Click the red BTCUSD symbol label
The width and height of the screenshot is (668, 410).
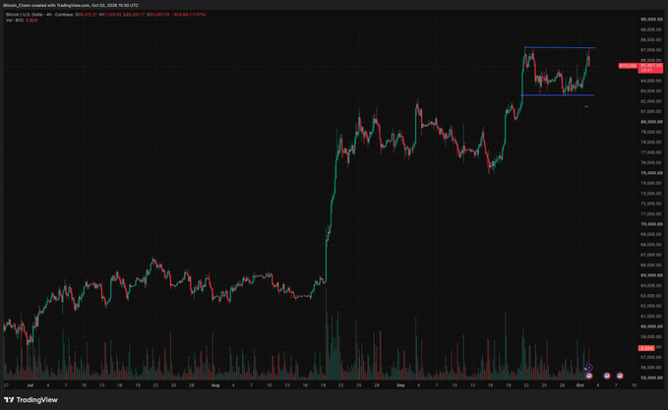[628, 66]
